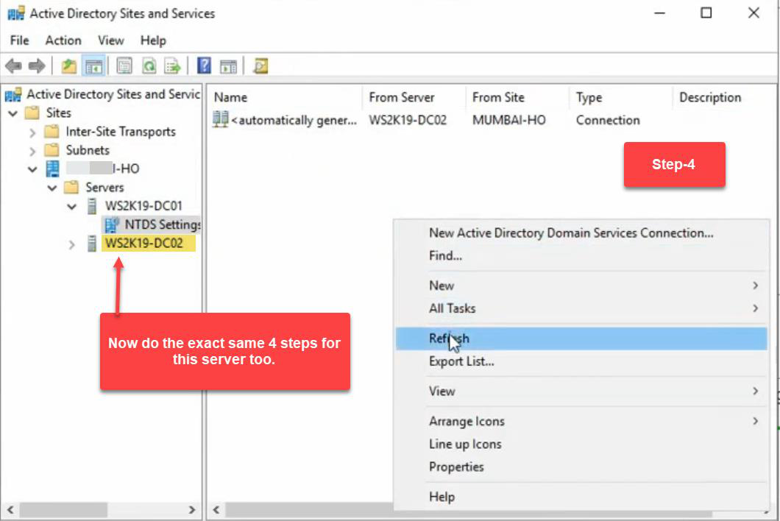The image size is (780, 521).
Task: Sort by the Type column header
Action: click(621, 98)
